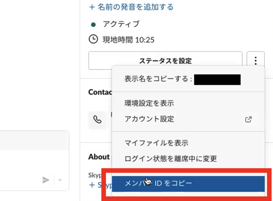This screenshot has height=201, width=273.
Task: Click the clock icon next to 現地時間
Action: 93,39
